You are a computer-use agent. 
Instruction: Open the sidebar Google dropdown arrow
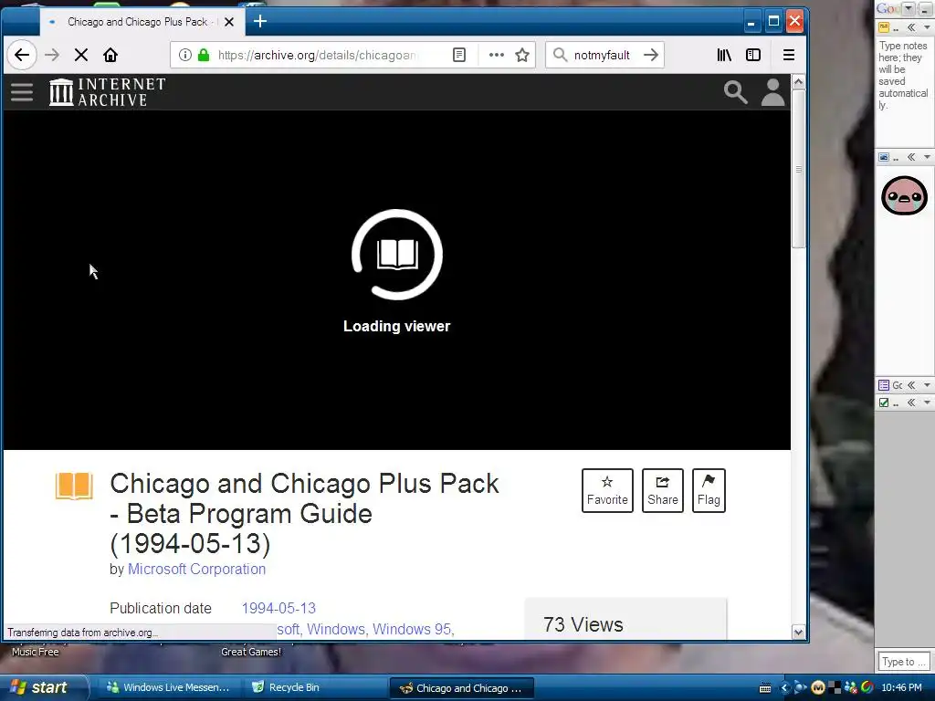[909, 8]
